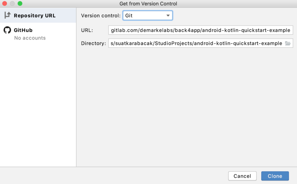Screen dimensions: 297x184
Task: Focus the URL input field with the gitlab address
Action: pyautogui.click(x=201, y=30)
